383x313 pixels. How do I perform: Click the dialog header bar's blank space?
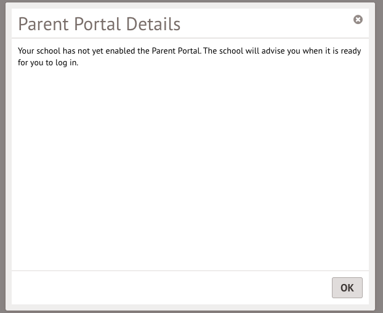(x=265, y=24)
